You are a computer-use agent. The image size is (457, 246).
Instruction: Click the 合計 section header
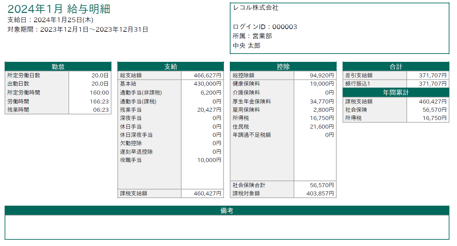click(x=396, y=66)
